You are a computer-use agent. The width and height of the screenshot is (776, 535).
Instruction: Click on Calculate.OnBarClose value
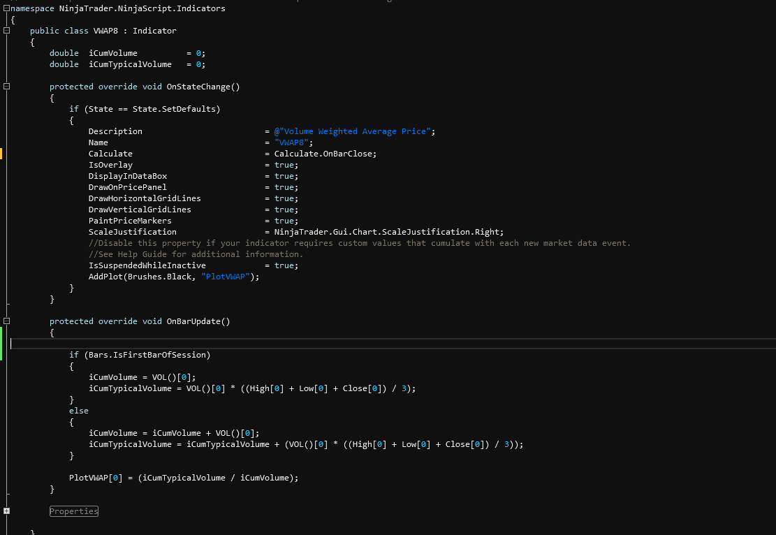(325, 154)
